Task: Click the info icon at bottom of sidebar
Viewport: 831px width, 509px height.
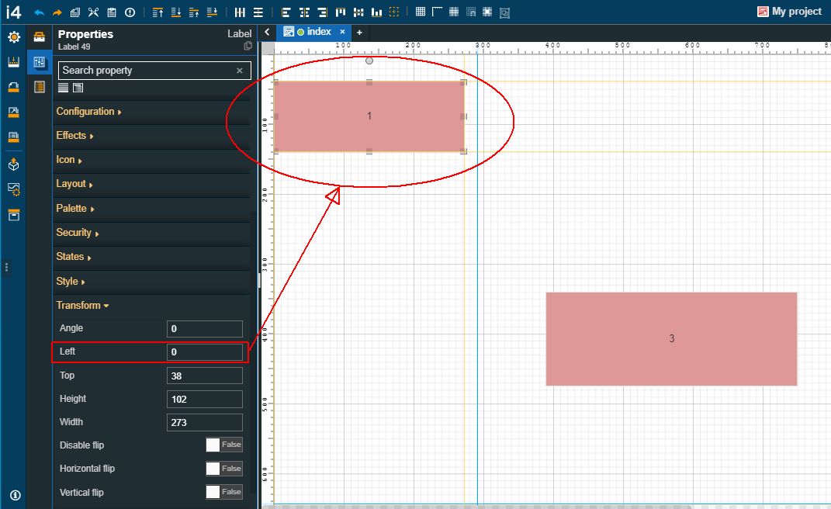Action: pos(16,495)
